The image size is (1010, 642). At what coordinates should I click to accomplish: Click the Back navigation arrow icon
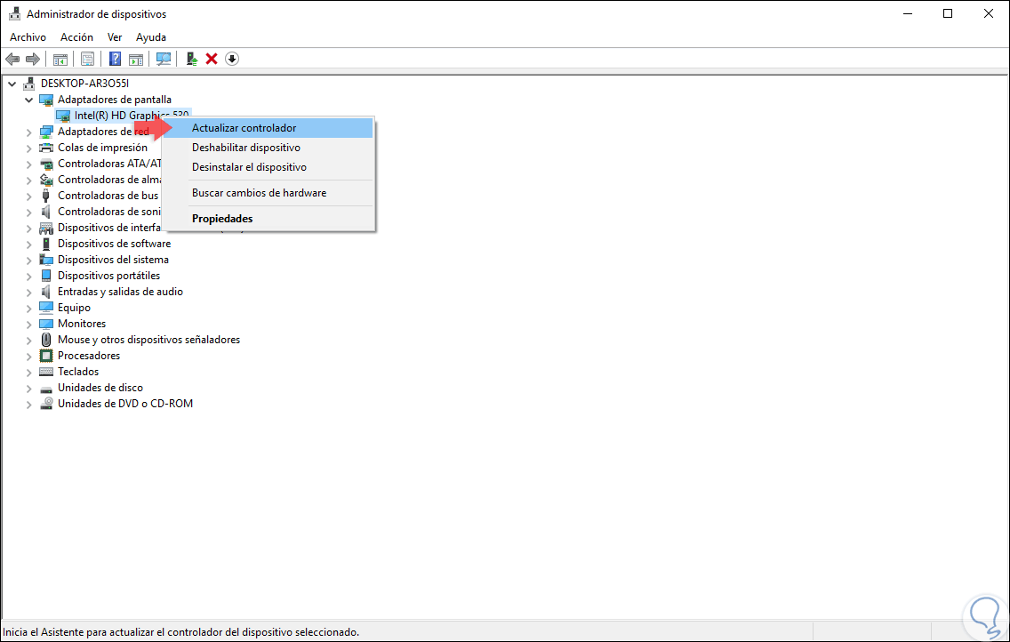click(x=12, y=59)
